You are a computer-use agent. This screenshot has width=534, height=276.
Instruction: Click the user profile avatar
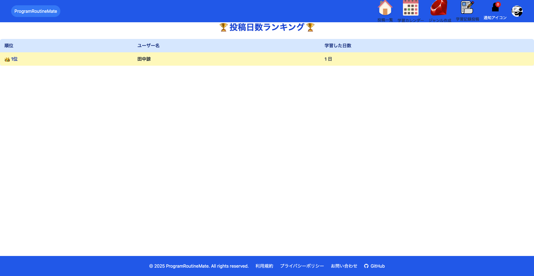tap(517, 11)
